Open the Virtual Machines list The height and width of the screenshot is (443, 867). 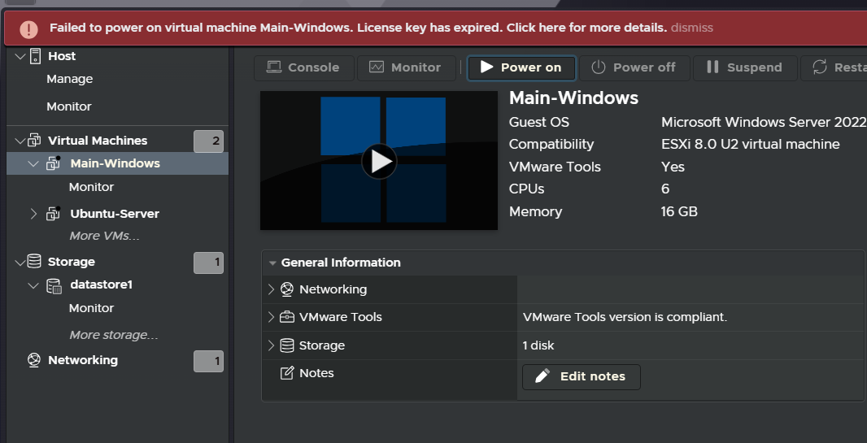[x=98, y=141]
